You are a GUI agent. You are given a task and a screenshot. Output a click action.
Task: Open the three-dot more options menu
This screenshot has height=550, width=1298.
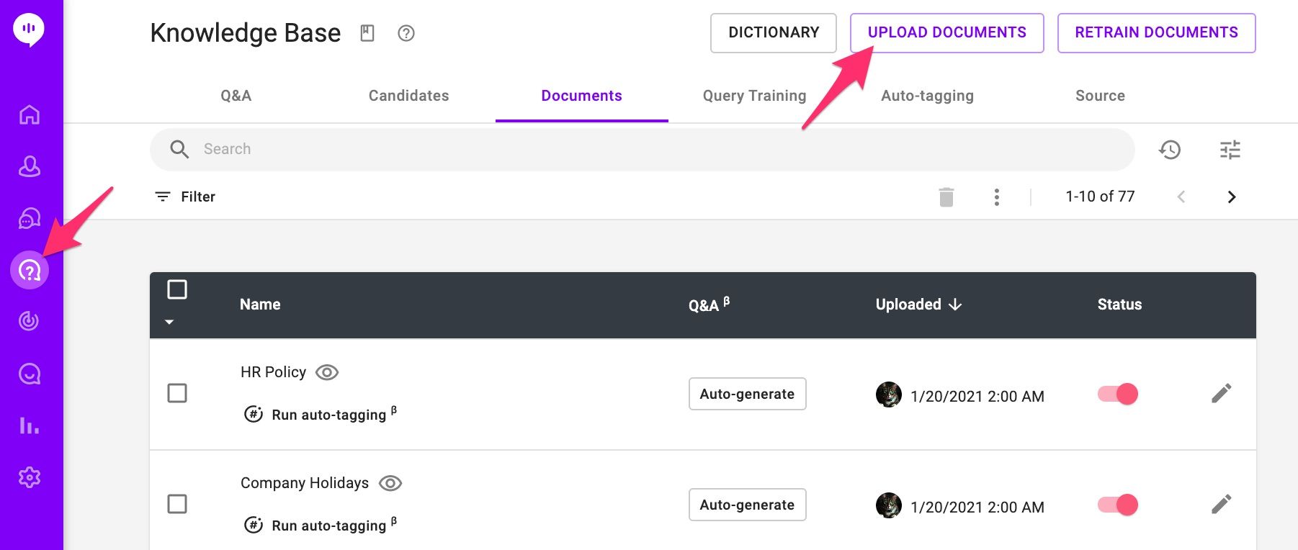pyautogui.click(x=996, y=197)
